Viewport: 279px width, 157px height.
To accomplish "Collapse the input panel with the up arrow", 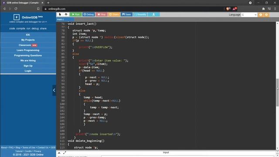I will (59, 153).
